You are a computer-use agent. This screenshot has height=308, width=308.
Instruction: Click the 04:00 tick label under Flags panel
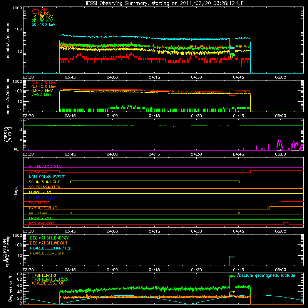(x=112, y=231)
